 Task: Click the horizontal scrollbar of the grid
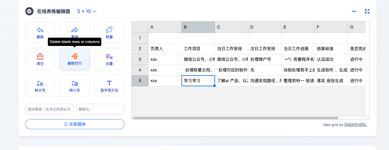(x=235, y=118)
